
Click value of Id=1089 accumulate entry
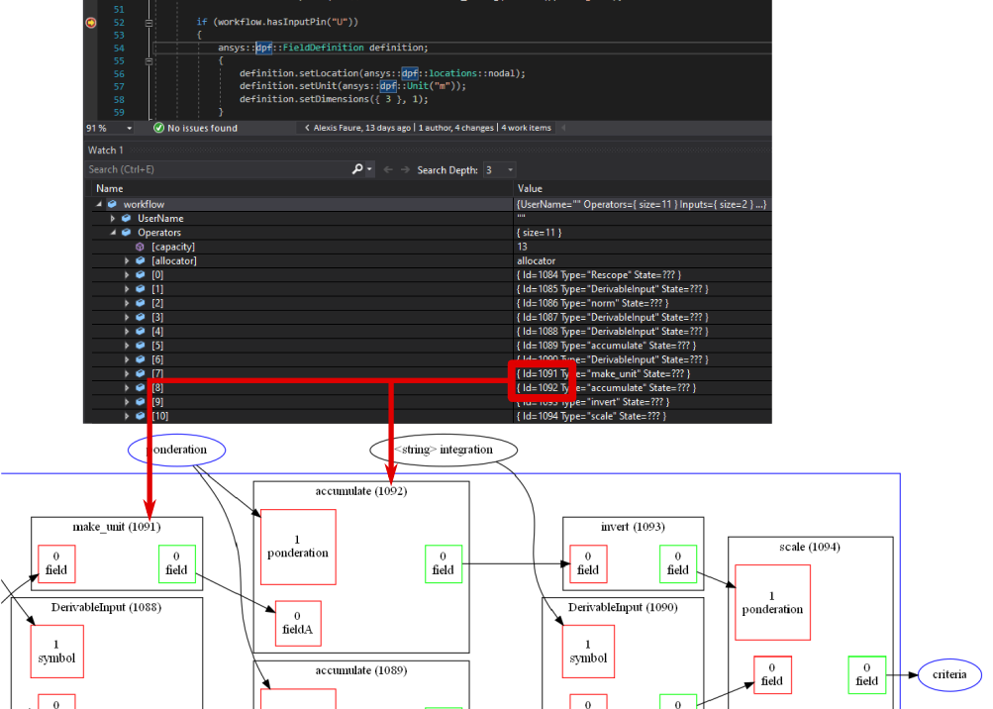606,346
